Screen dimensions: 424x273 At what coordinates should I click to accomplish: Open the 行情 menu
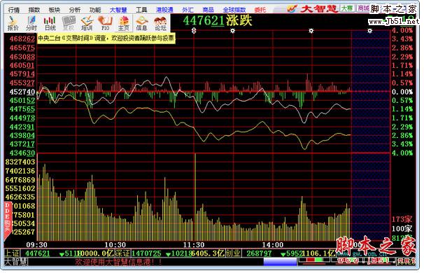[x=14, y=10]
